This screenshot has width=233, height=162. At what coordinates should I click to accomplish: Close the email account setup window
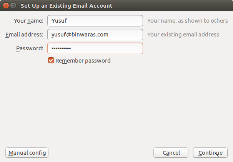[x=6, y=6]
